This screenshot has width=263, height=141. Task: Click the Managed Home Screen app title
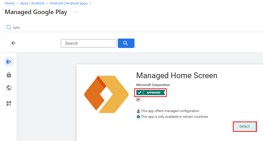pyautogui.click(x=177, y=76)
